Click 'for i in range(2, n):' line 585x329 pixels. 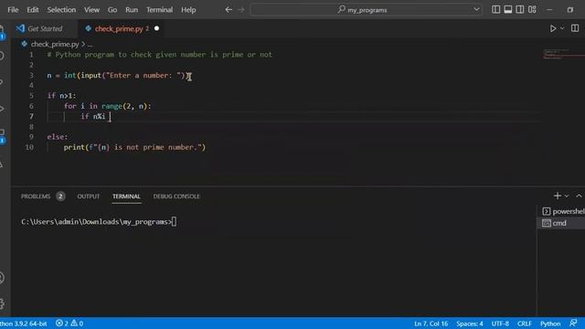point(108,106)
